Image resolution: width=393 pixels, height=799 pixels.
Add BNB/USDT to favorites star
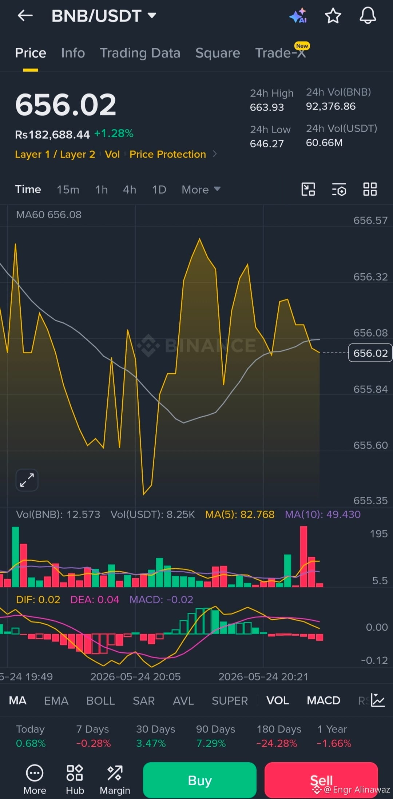pyautogui.click(x=333, y=16)
